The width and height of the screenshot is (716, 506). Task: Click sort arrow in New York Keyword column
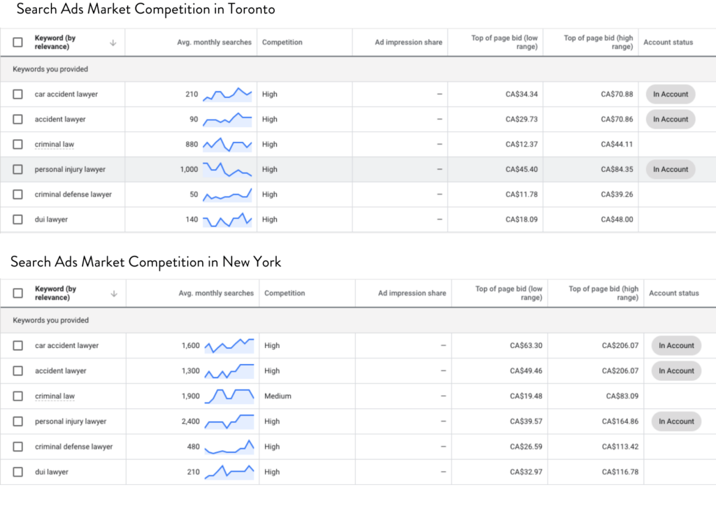pyautogui.click(x=113, y=294)
